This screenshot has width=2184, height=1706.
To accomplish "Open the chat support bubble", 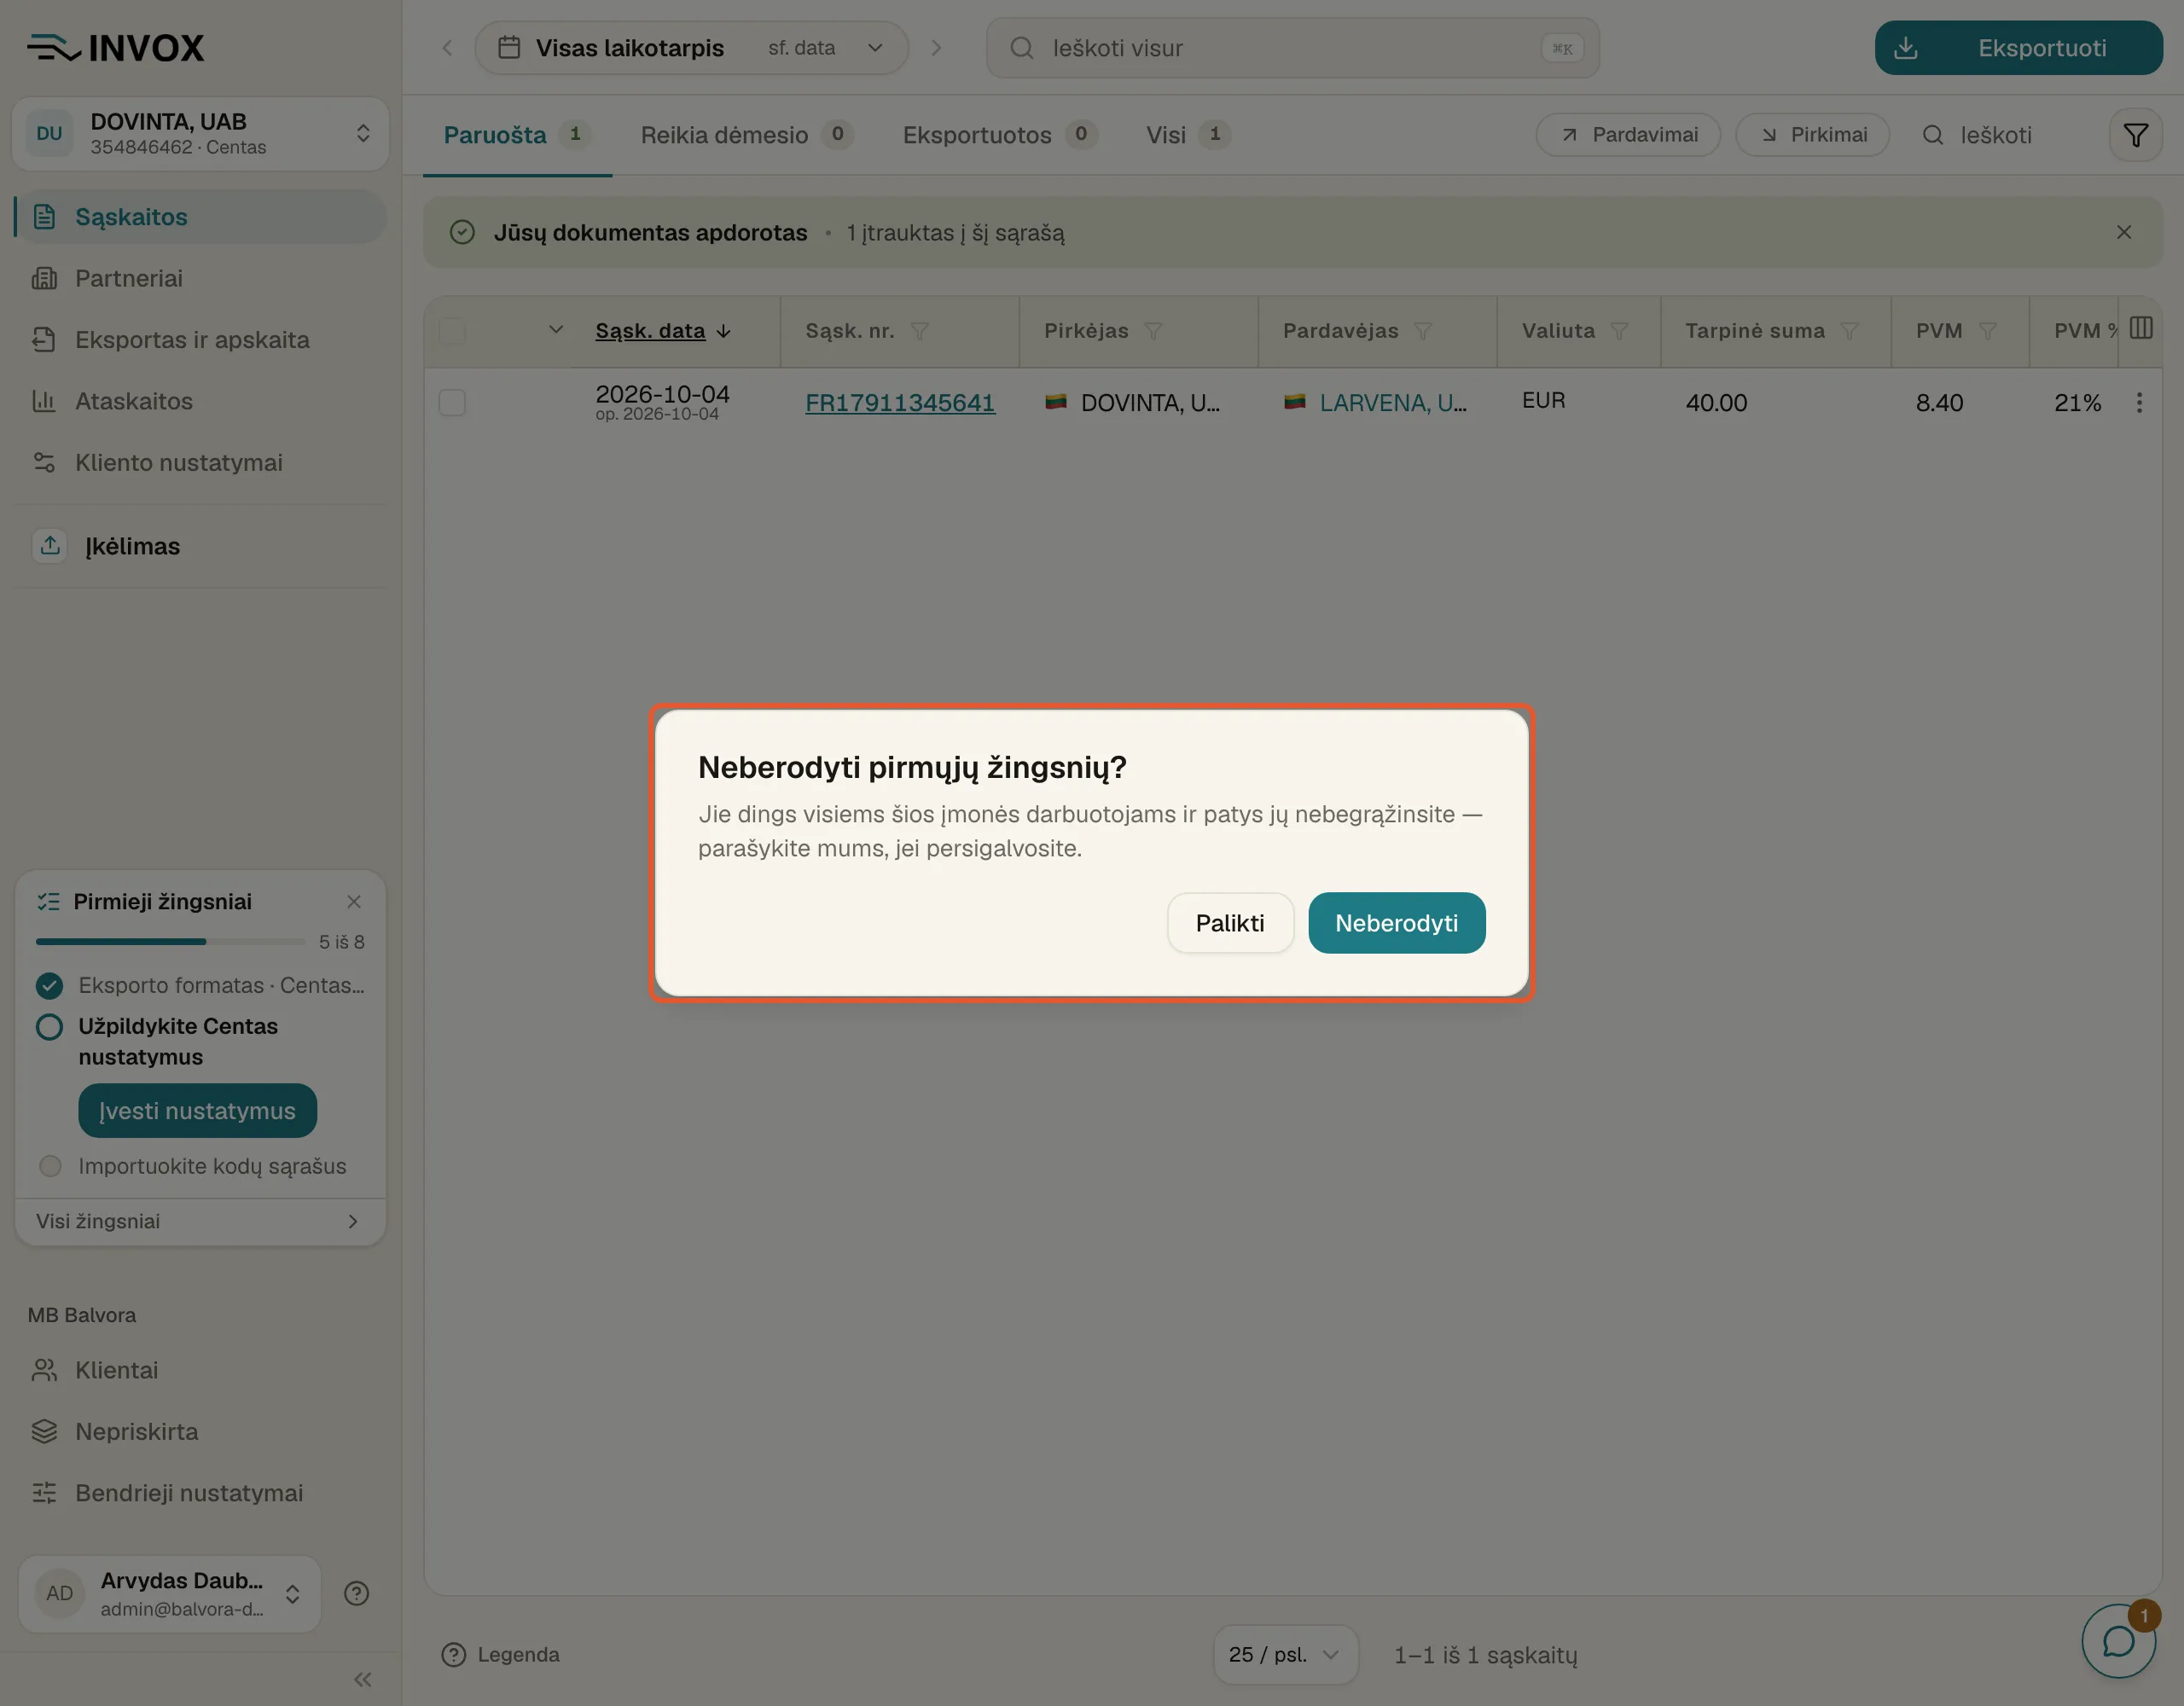I will tap(2118, 1641).
